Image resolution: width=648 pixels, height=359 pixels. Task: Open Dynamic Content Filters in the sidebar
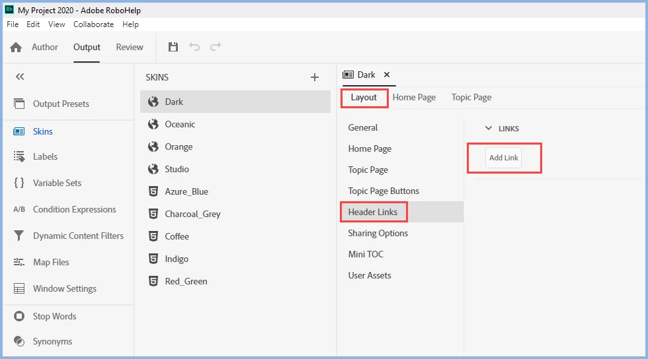click(78, 236)
